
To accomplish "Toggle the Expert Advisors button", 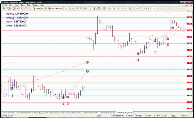I will tap(55, 8).
